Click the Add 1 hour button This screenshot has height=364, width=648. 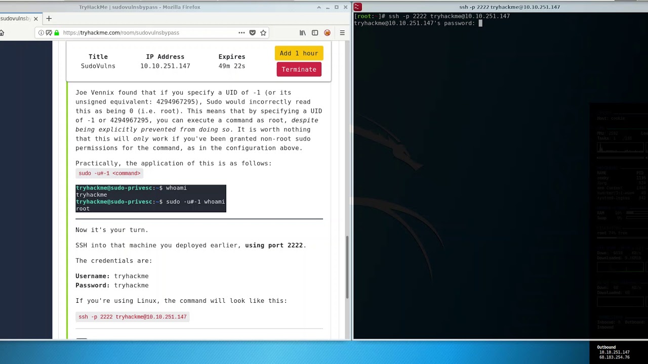click(299, 53)
